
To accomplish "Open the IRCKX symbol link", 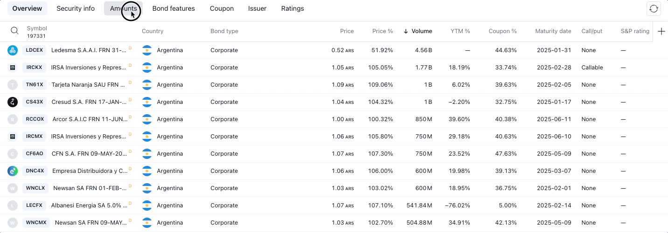I will (35, 68).
